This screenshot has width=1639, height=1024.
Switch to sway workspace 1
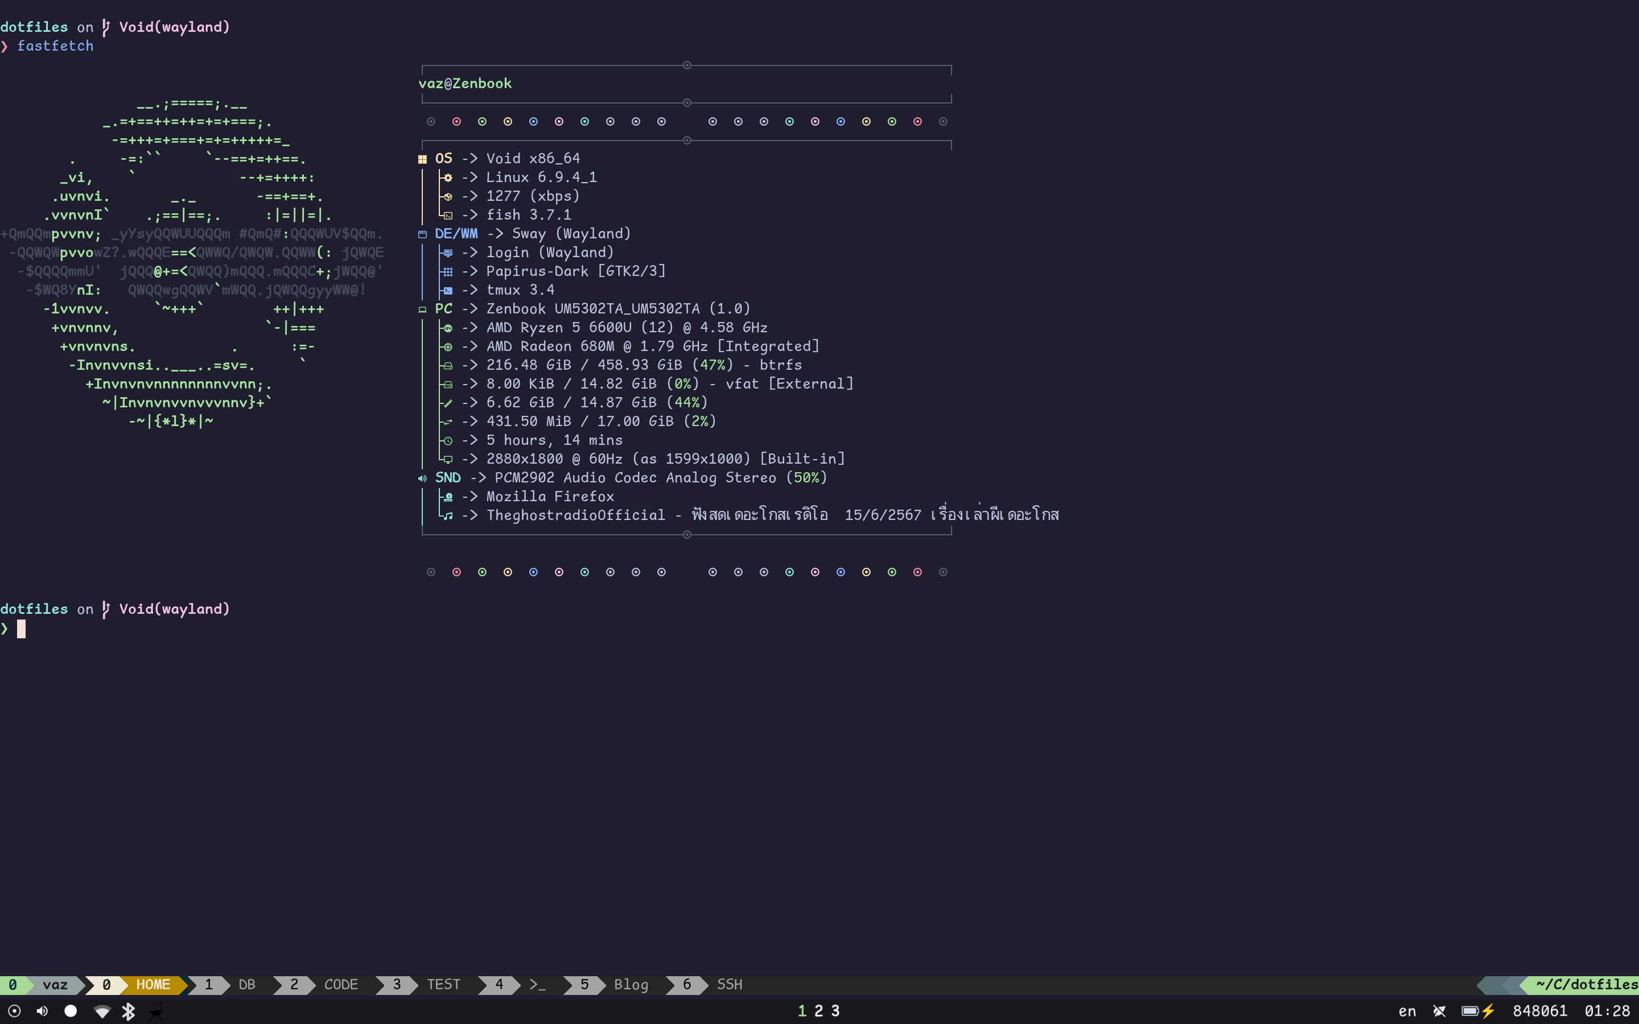point(802,1010)
